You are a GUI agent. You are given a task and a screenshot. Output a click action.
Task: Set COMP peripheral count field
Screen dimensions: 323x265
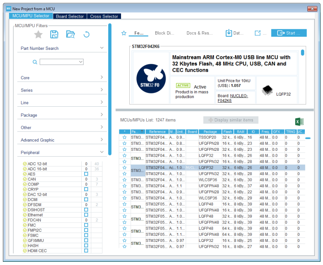tap(86, 184)
